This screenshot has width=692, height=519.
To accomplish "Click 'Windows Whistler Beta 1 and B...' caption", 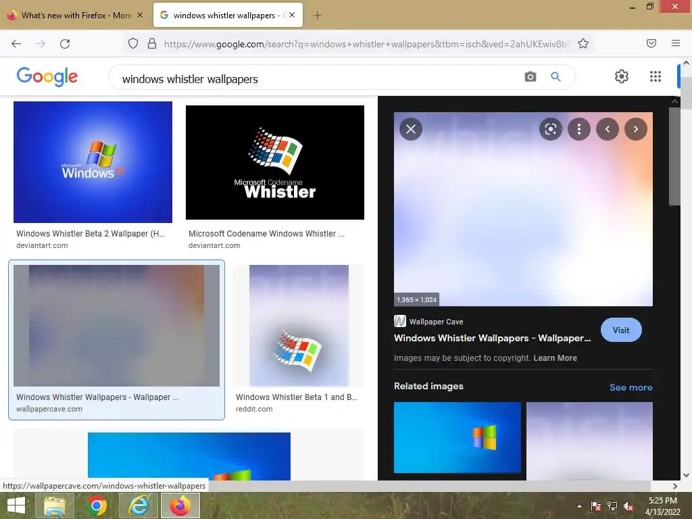I will click(297, 397).
